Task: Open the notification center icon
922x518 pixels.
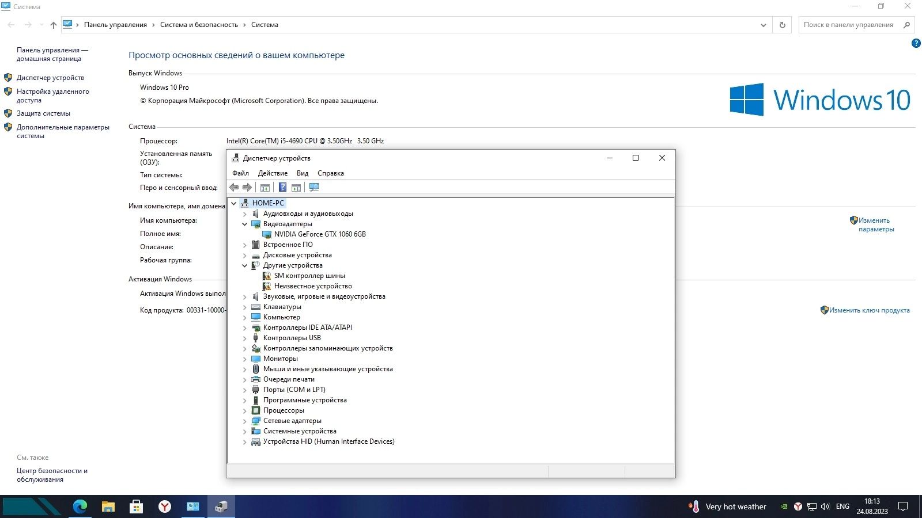Action: click(x=903, y=506)
